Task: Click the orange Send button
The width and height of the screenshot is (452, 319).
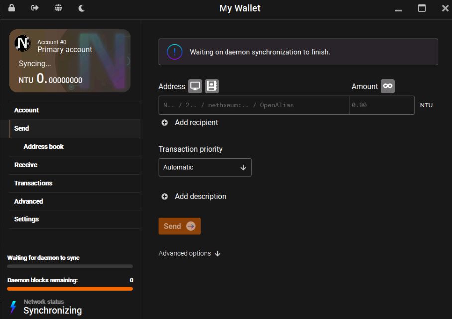Action: point(179,226)
